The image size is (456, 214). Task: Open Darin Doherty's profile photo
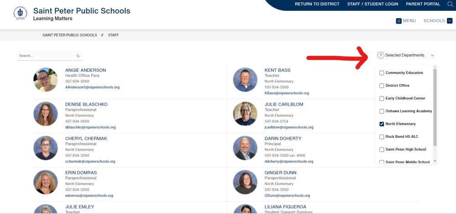(245, 148)
